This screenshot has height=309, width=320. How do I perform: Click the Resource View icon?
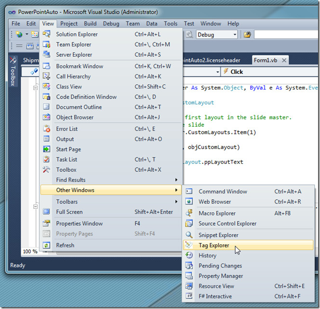[x=189, y=286]
